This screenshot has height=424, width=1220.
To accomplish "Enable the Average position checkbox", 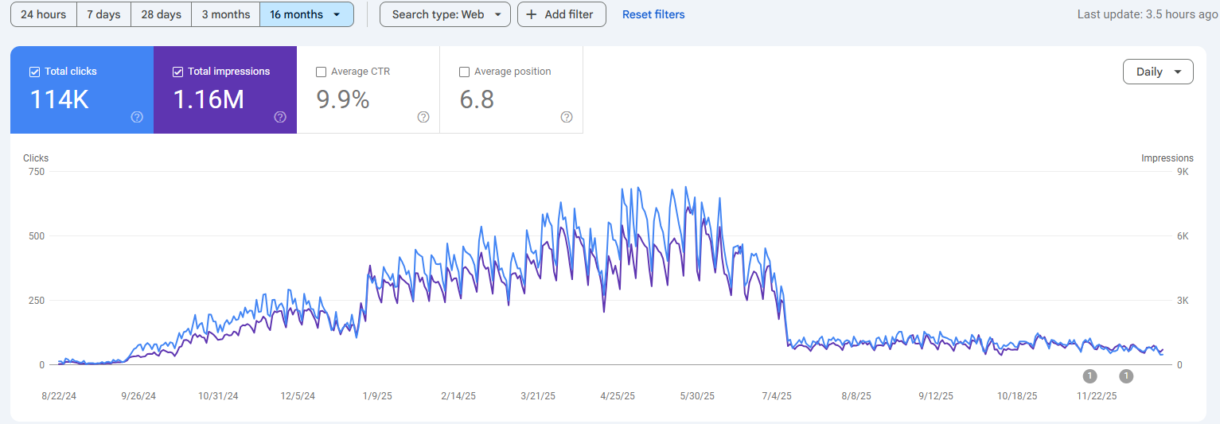I will 464,72.
